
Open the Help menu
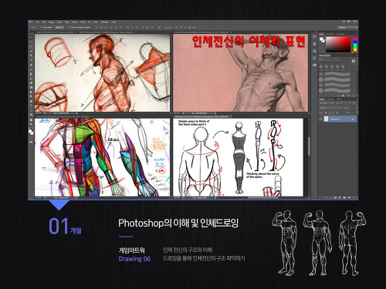(113, 22)
